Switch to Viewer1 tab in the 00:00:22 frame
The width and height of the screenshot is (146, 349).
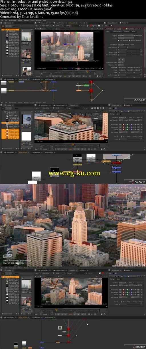[x=82, y=23]
